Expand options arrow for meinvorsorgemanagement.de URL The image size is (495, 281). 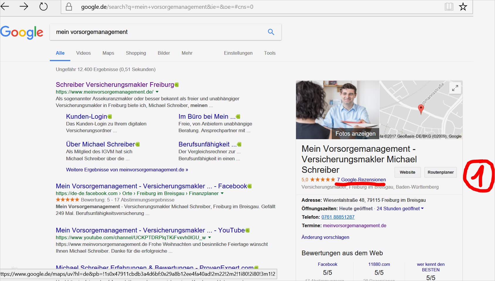pos(157,92)
